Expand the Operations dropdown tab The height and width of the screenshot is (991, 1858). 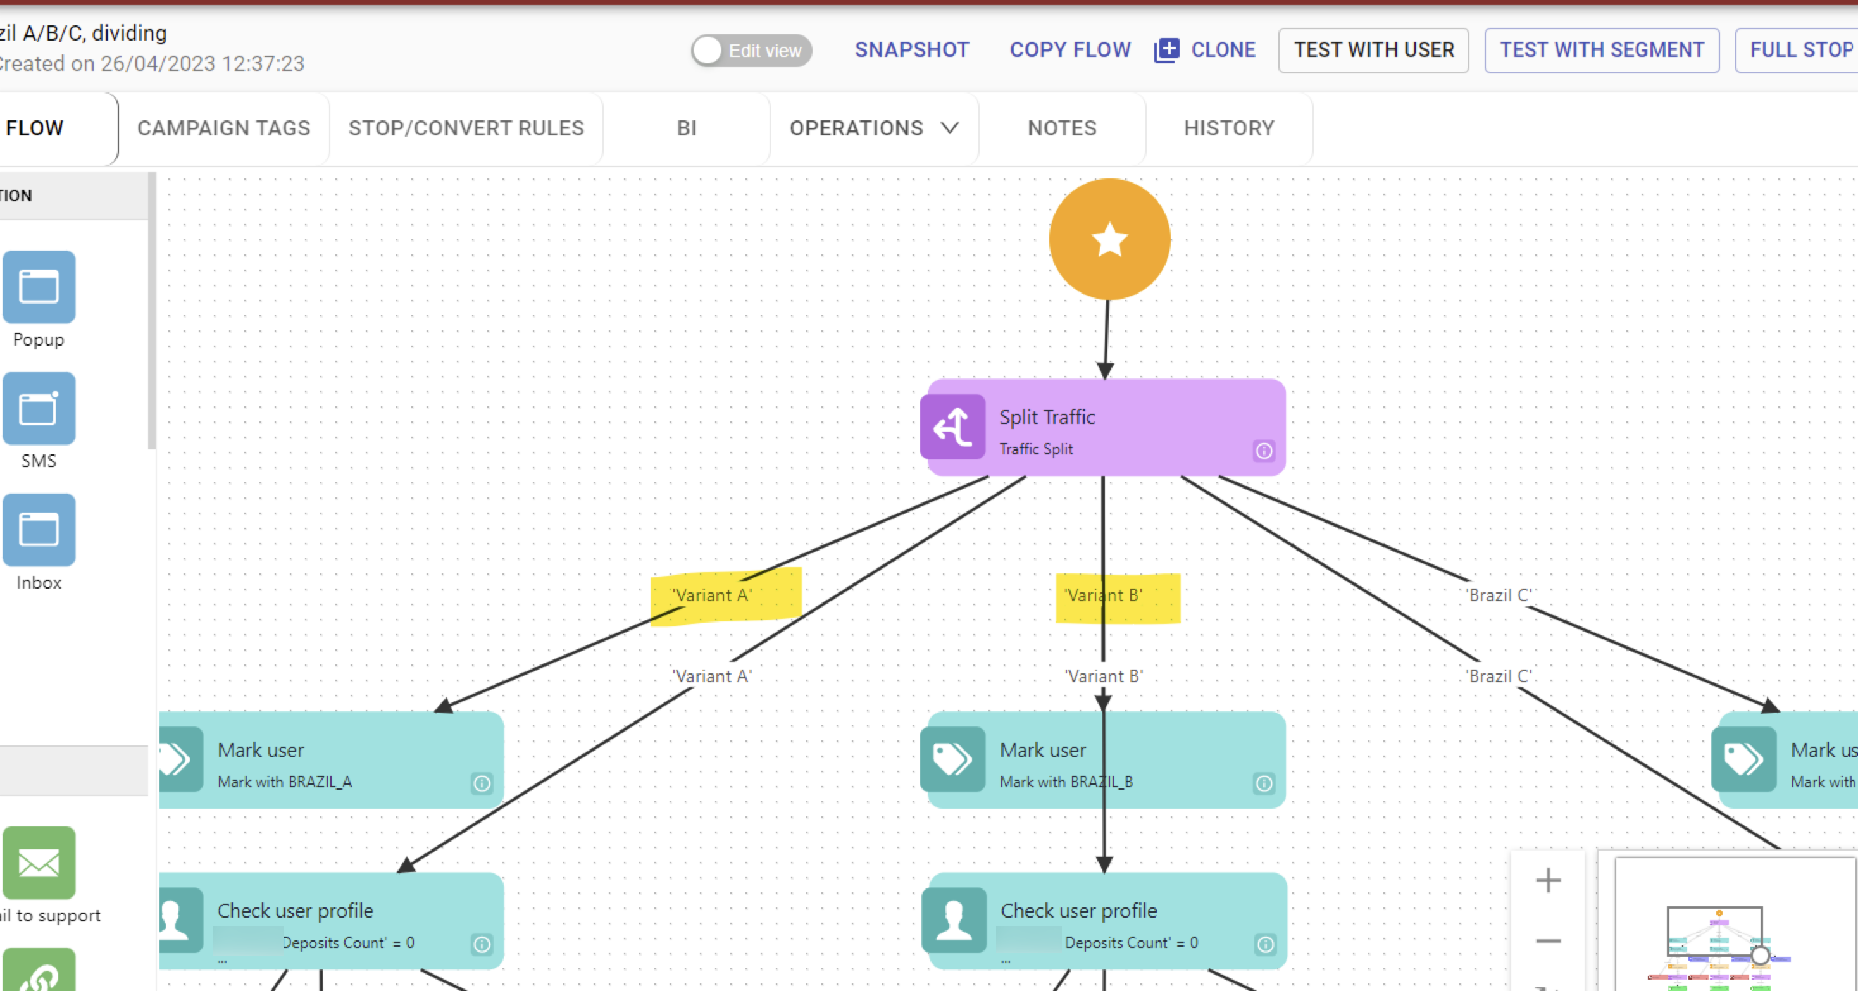(x=873, y=128)
